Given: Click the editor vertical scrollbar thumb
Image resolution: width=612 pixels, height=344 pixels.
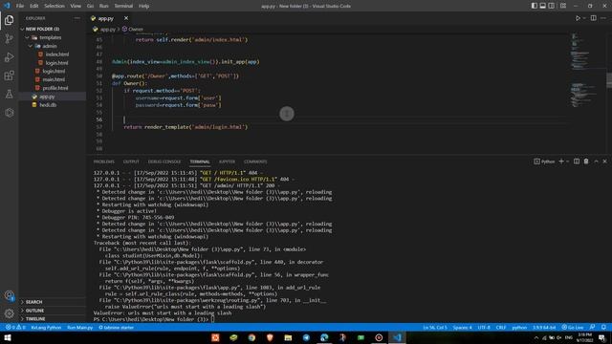Looking at the screenshot, I should [x=609, y=80].
